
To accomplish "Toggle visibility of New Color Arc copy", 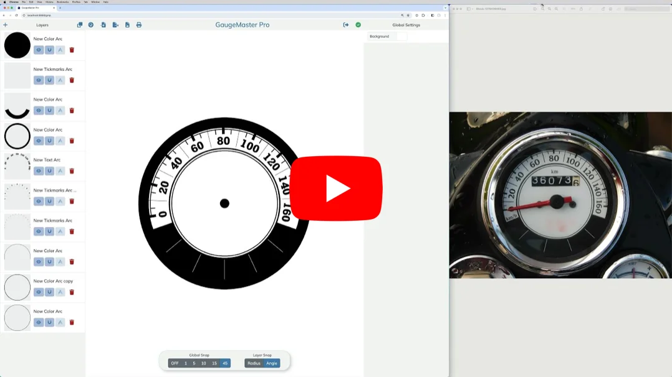I will (x=39, y=292).
